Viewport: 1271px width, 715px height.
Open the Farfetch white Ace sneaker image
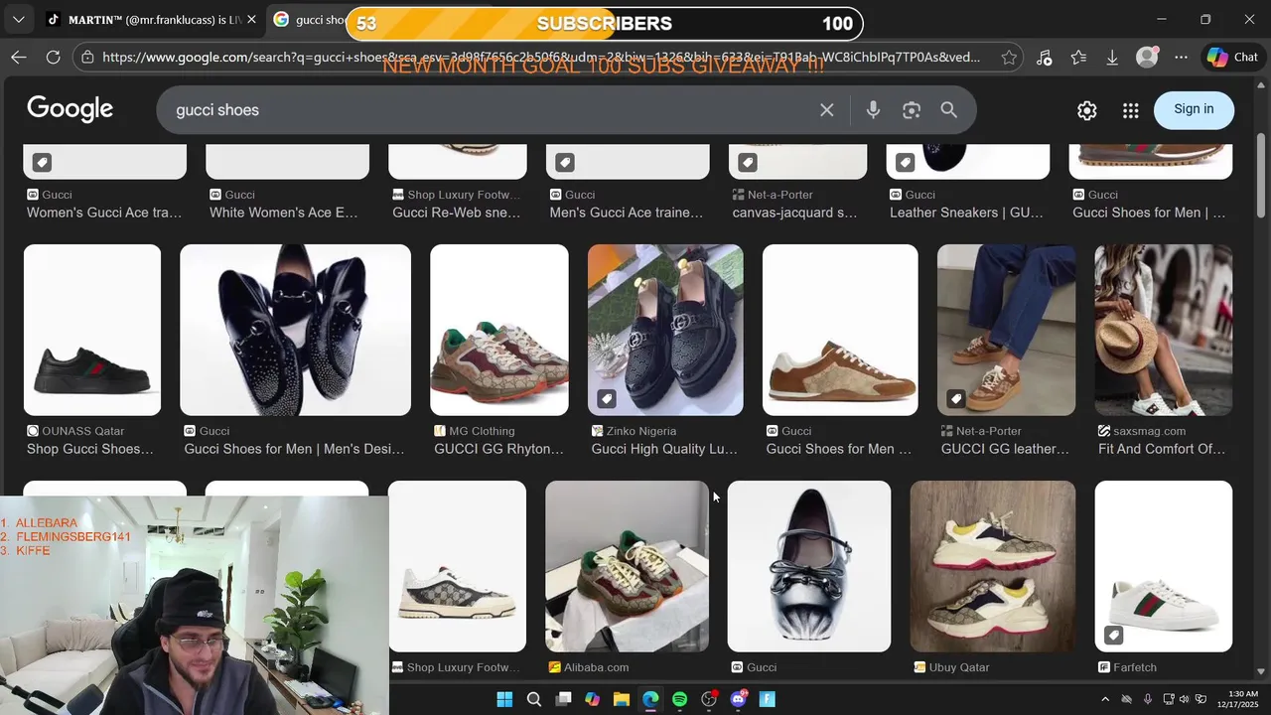click(1164, 566)
